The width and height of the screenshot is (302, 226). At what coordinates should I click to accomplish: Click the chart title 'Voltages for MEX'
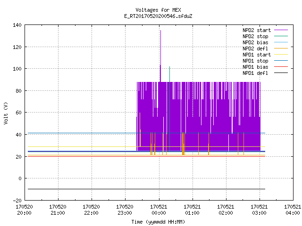pos(158,10)
